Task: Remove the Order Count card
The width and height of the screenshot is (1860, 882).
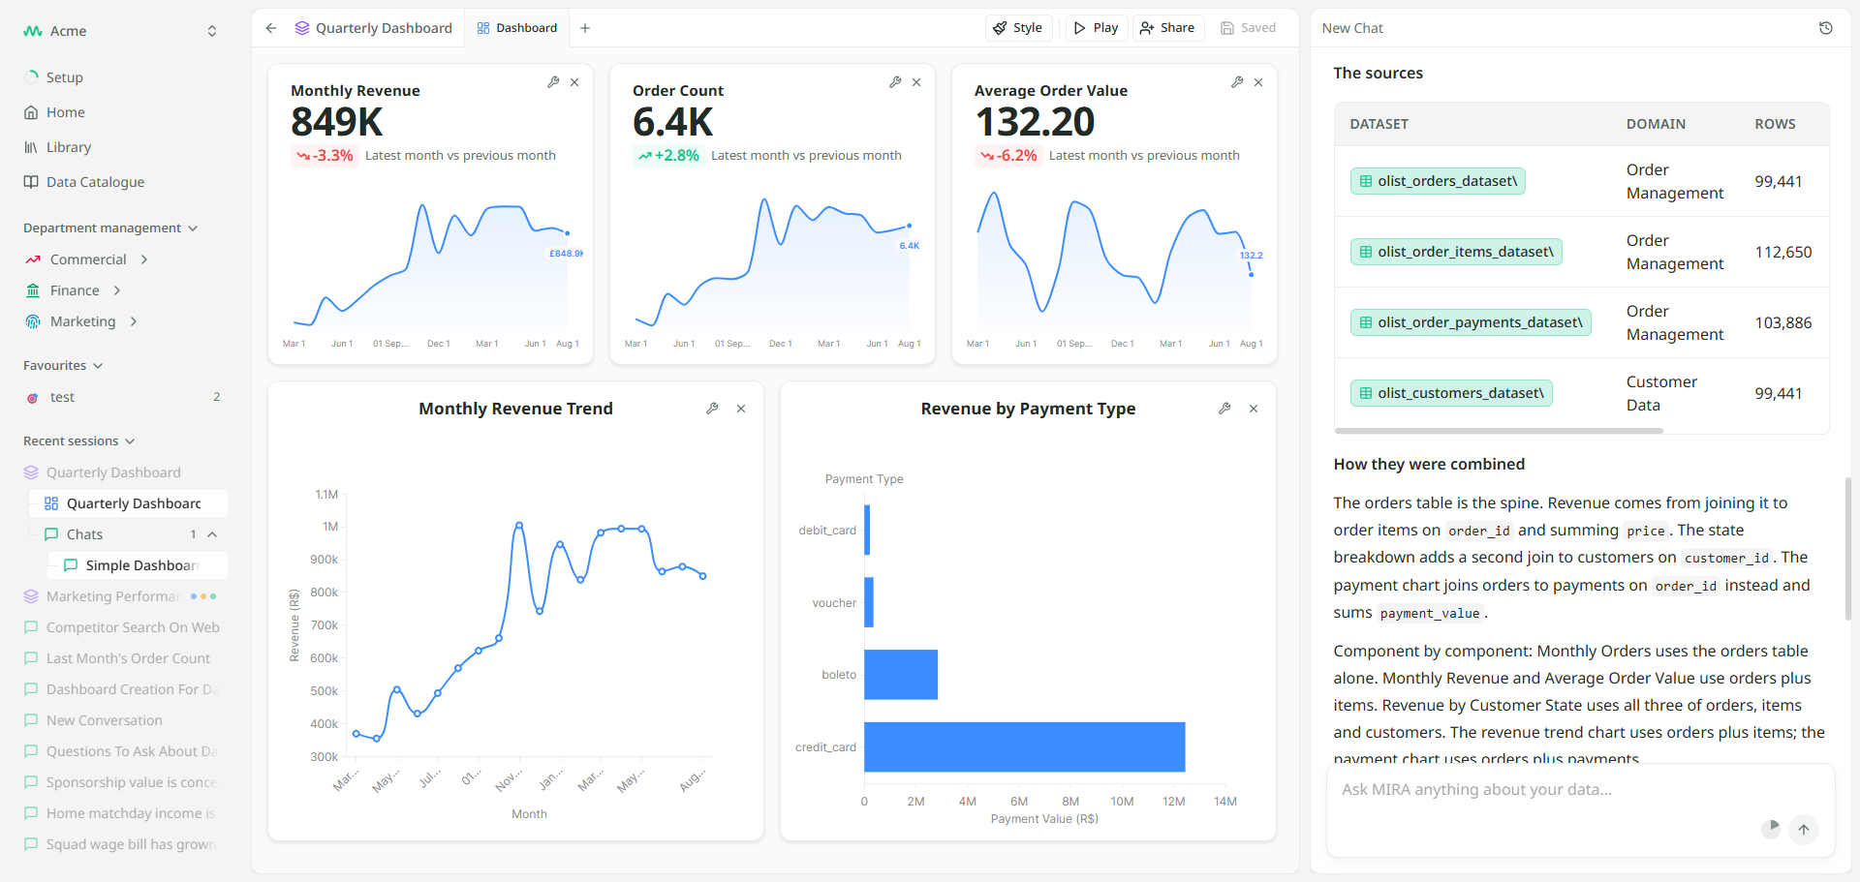Action: click(916, 82)
